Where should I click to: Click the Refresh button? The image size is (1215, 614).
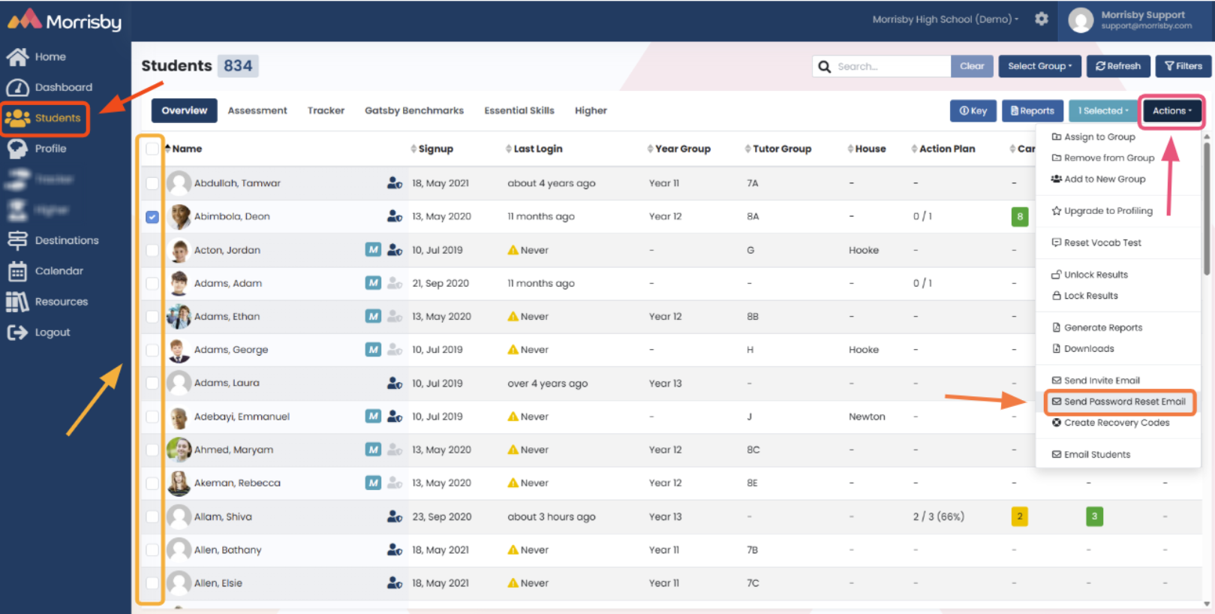pyautogui.click(x=1117, y=66)
